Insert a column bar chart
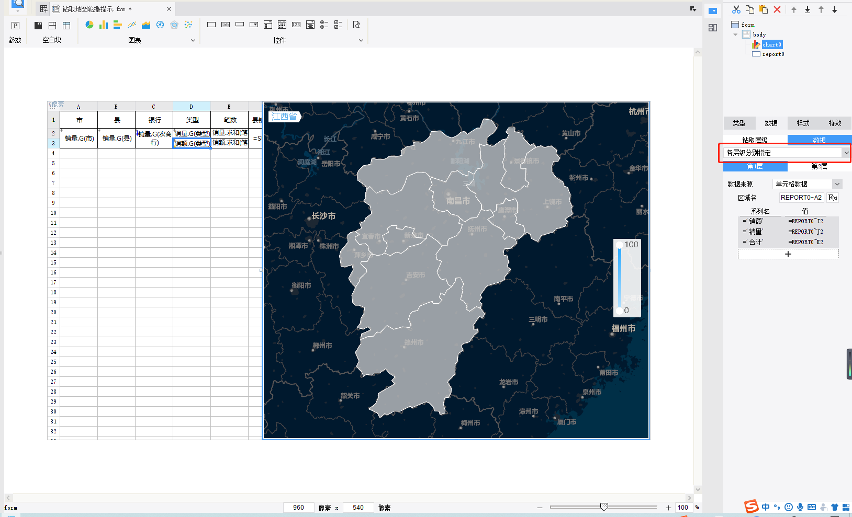The image size is (852, 517). tap(104, 25)
